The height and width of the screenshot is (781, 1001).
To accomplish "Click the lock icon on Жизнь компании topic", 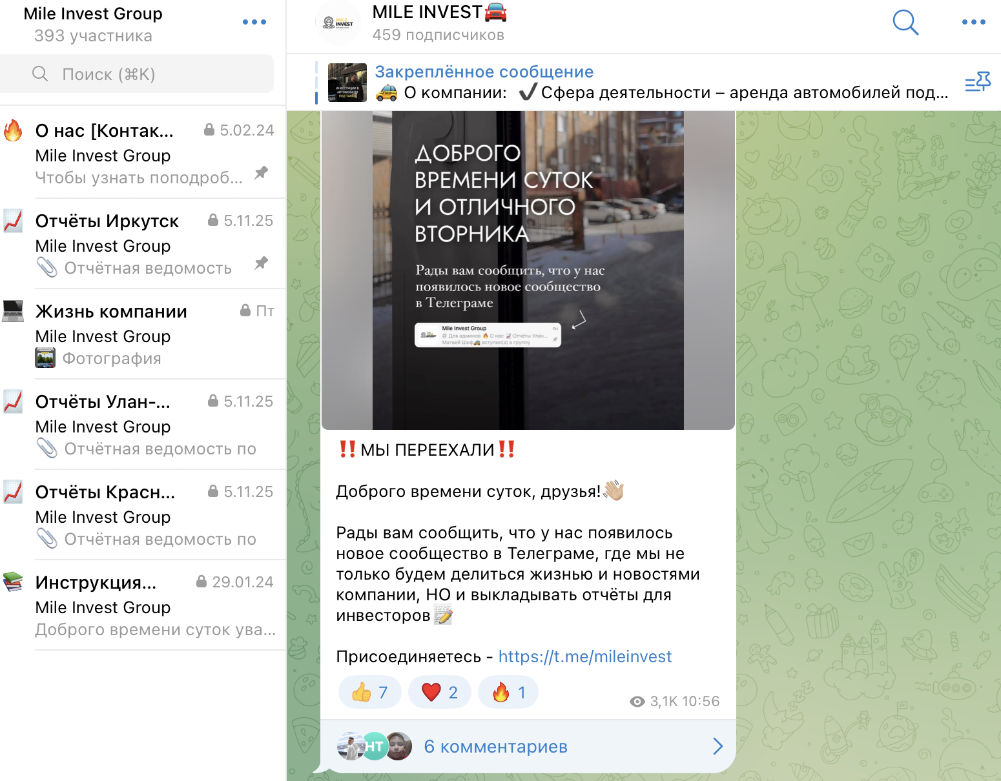I will click(x=245, y=311).
